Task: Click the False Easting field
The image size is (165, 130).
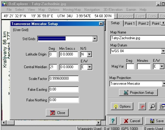Action: tap(64, 89)
